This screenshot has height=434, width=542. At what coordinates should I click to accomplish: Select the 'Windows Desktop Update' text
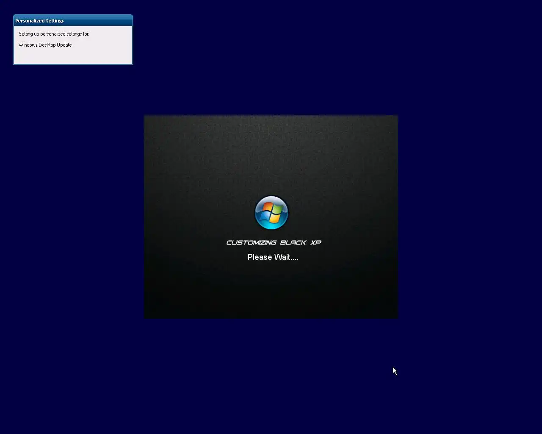coord(45,45)
